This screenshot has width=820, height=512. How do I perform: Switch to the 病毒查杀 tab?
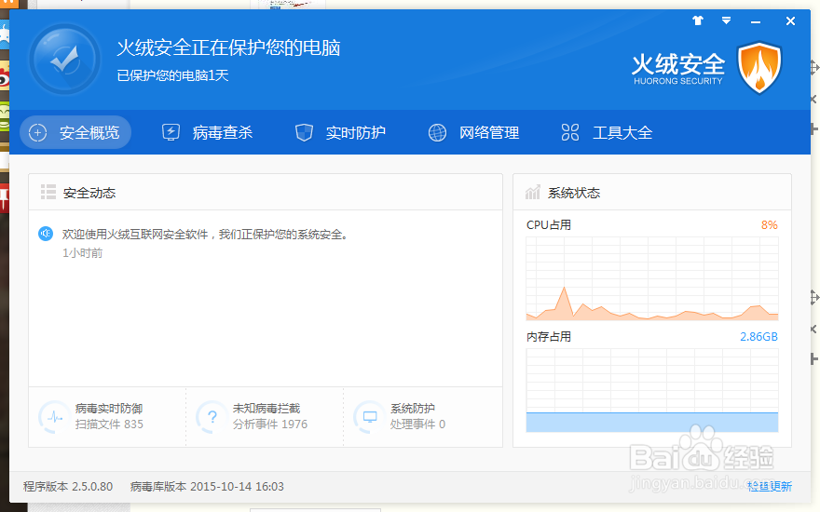click(207, 133)
